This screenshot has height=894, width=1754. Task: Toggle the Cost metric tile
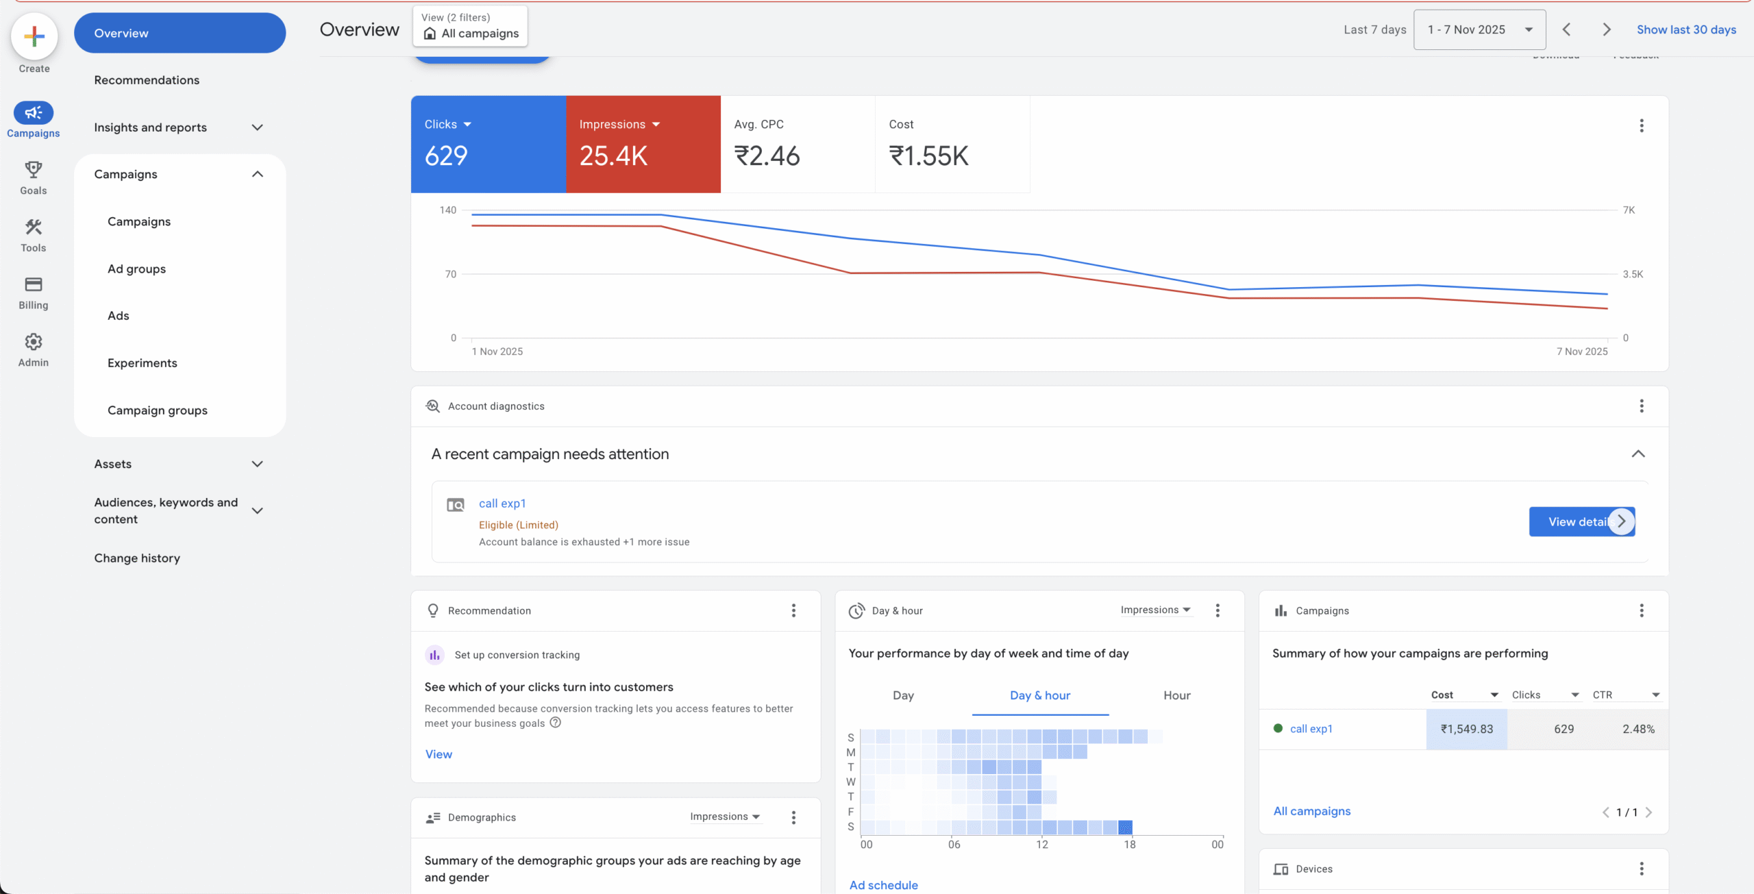pyautogui.click(x=952, y=144)
